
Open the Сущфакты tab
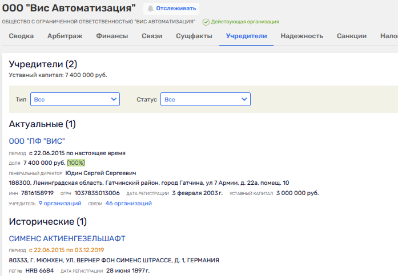(194, 36)
